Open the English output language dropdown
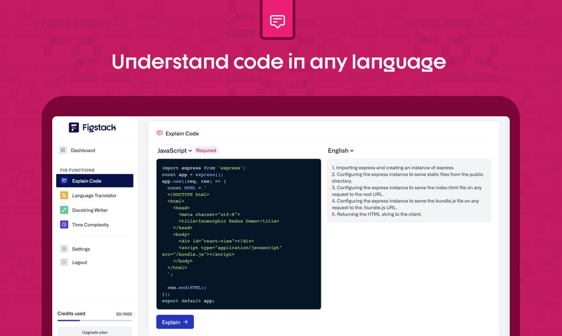 [340, 151]
